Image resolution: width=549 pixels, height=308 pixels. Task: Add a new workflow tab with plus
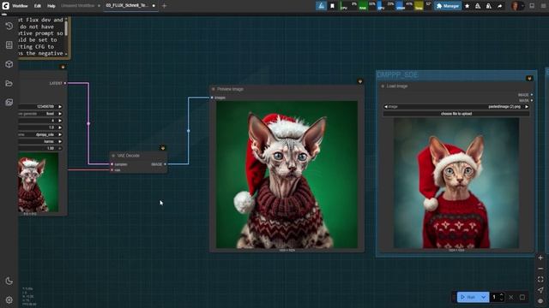click(164, 6)
